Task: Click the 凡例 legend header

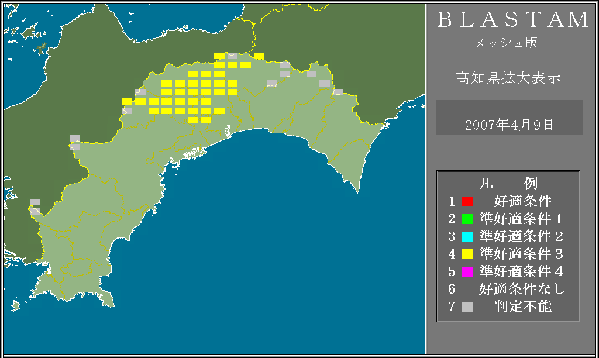Action: tap(508, 184)
